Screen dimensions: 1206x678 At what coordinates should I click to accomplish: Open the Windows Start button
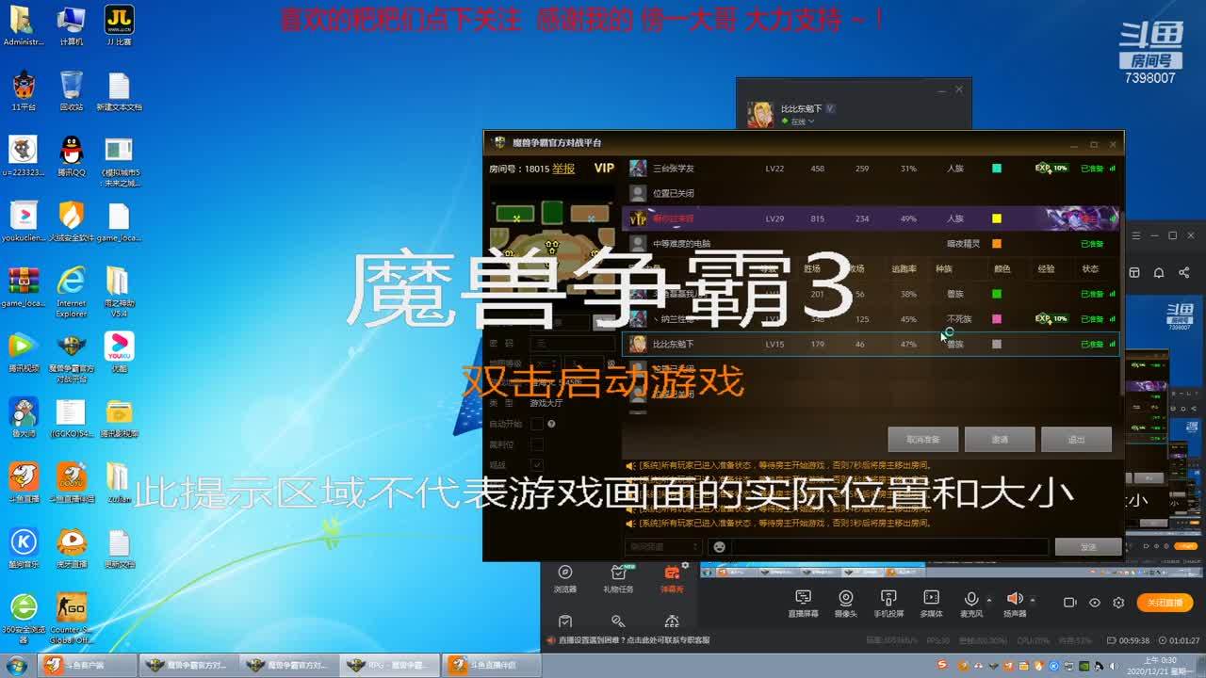point(17,666)
